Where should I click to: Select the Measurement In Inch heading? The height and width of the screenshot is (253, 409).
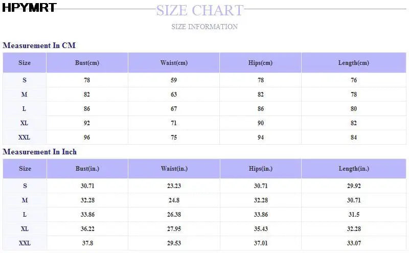point(40,152)
